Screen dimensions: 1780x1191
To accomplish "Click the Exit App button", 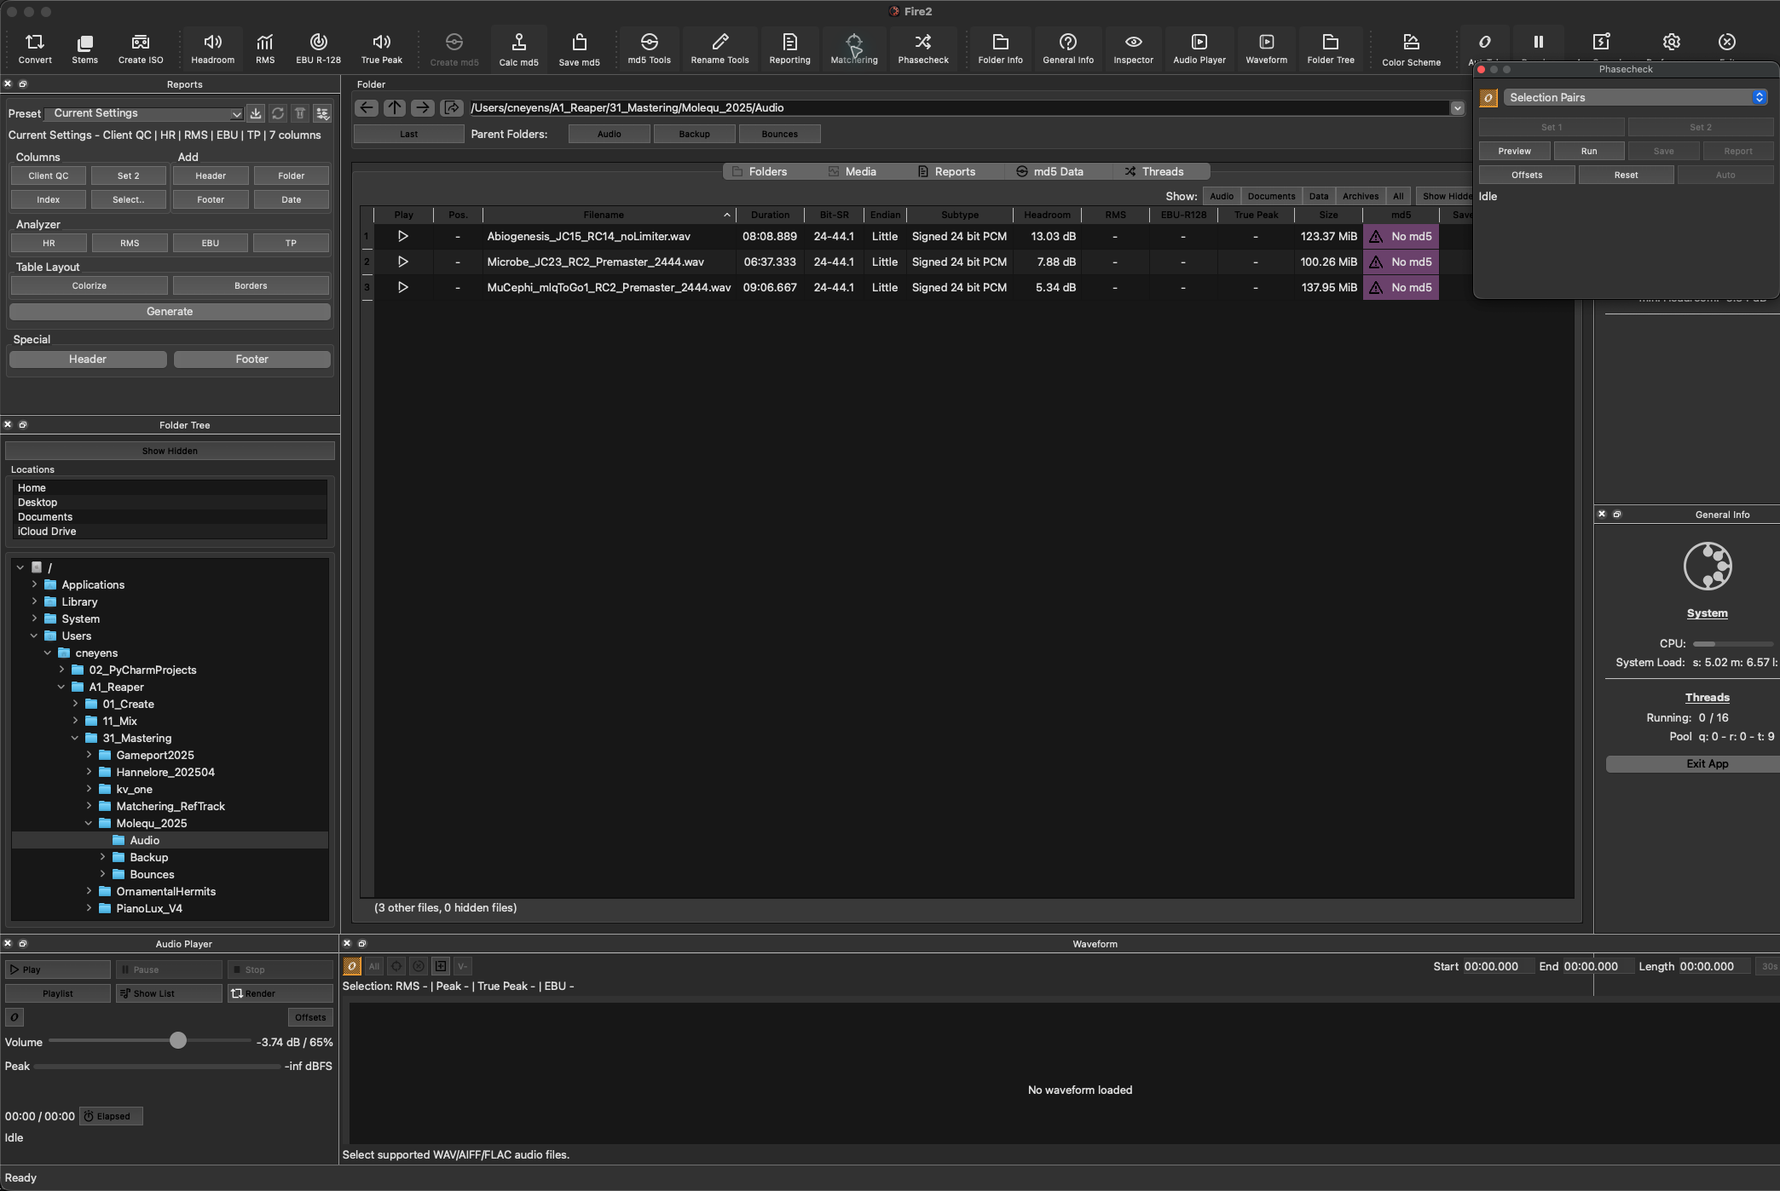I will [1707, 764].
